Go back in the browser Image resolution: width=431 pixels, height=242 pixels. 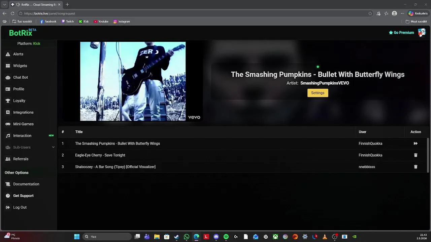tap(4, 13)
